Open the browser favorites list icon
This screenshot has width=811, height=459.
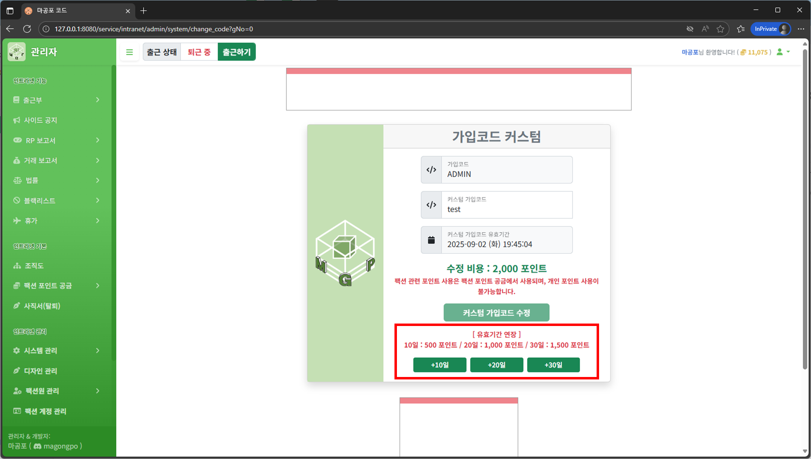741,29
